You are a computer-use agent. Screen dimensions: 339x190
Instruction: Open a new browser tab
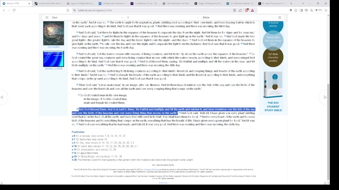pyautogui.click(x=291, y=4)
